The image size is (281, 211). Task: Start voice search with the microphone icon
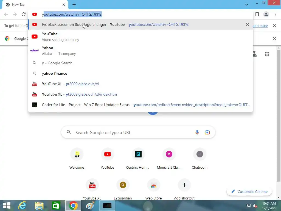(197, 132)
